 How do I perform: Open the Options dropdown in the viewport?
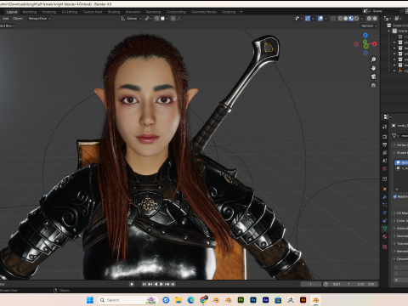[369, 25]
